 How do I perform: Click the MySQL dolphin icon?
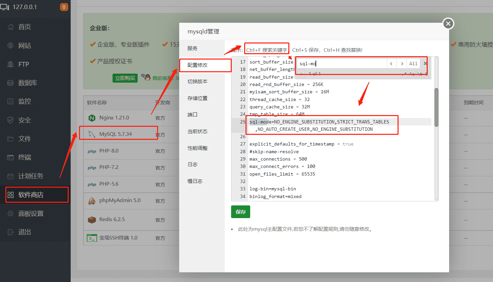pos(92,134)
